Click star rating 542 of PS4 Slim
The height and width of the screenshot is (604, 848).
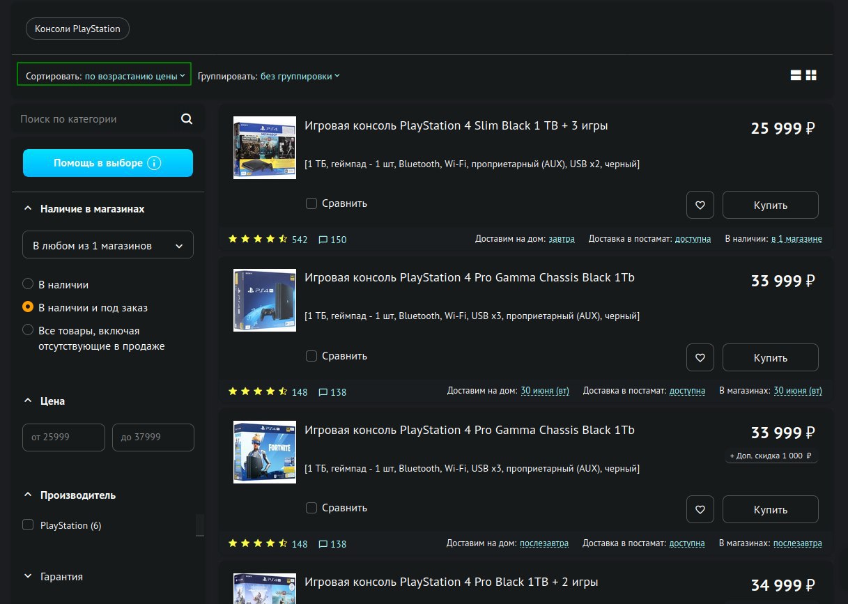click(x=268, y=239)
